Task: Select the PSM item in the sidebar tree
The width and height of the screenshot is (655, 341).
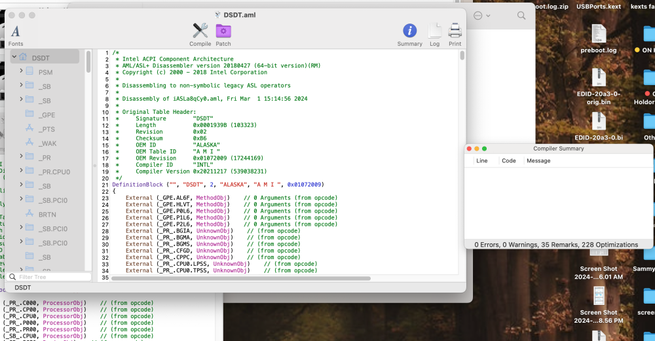Action: point(46,72)
